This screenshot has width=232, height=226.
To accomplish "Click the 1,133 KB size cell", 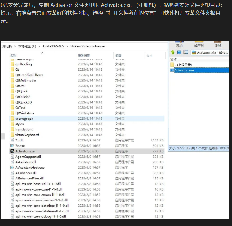I will click(x=157, y=140).
